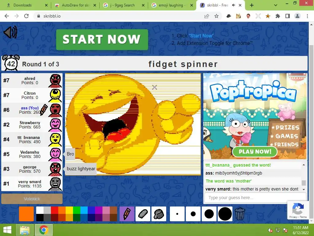Click the "Start Now" link text
The image size is (314, 236).
click(201, 36)
